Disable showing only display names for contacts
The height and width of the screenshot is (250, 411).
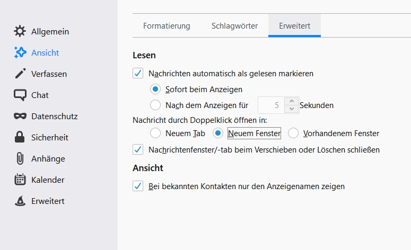tap(138, 186)
